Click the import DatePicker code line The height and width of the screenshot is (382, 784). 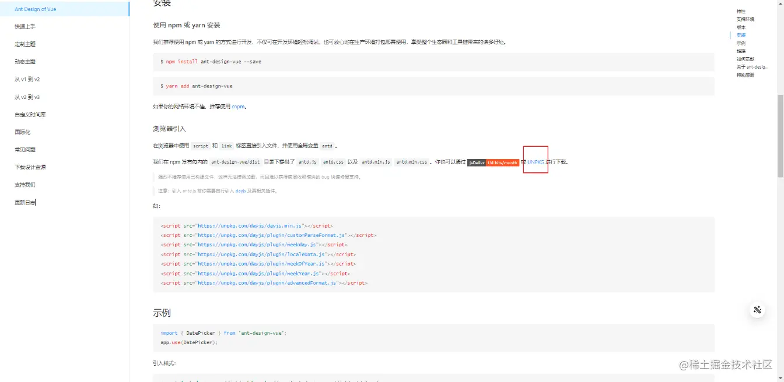coord(223,333)
